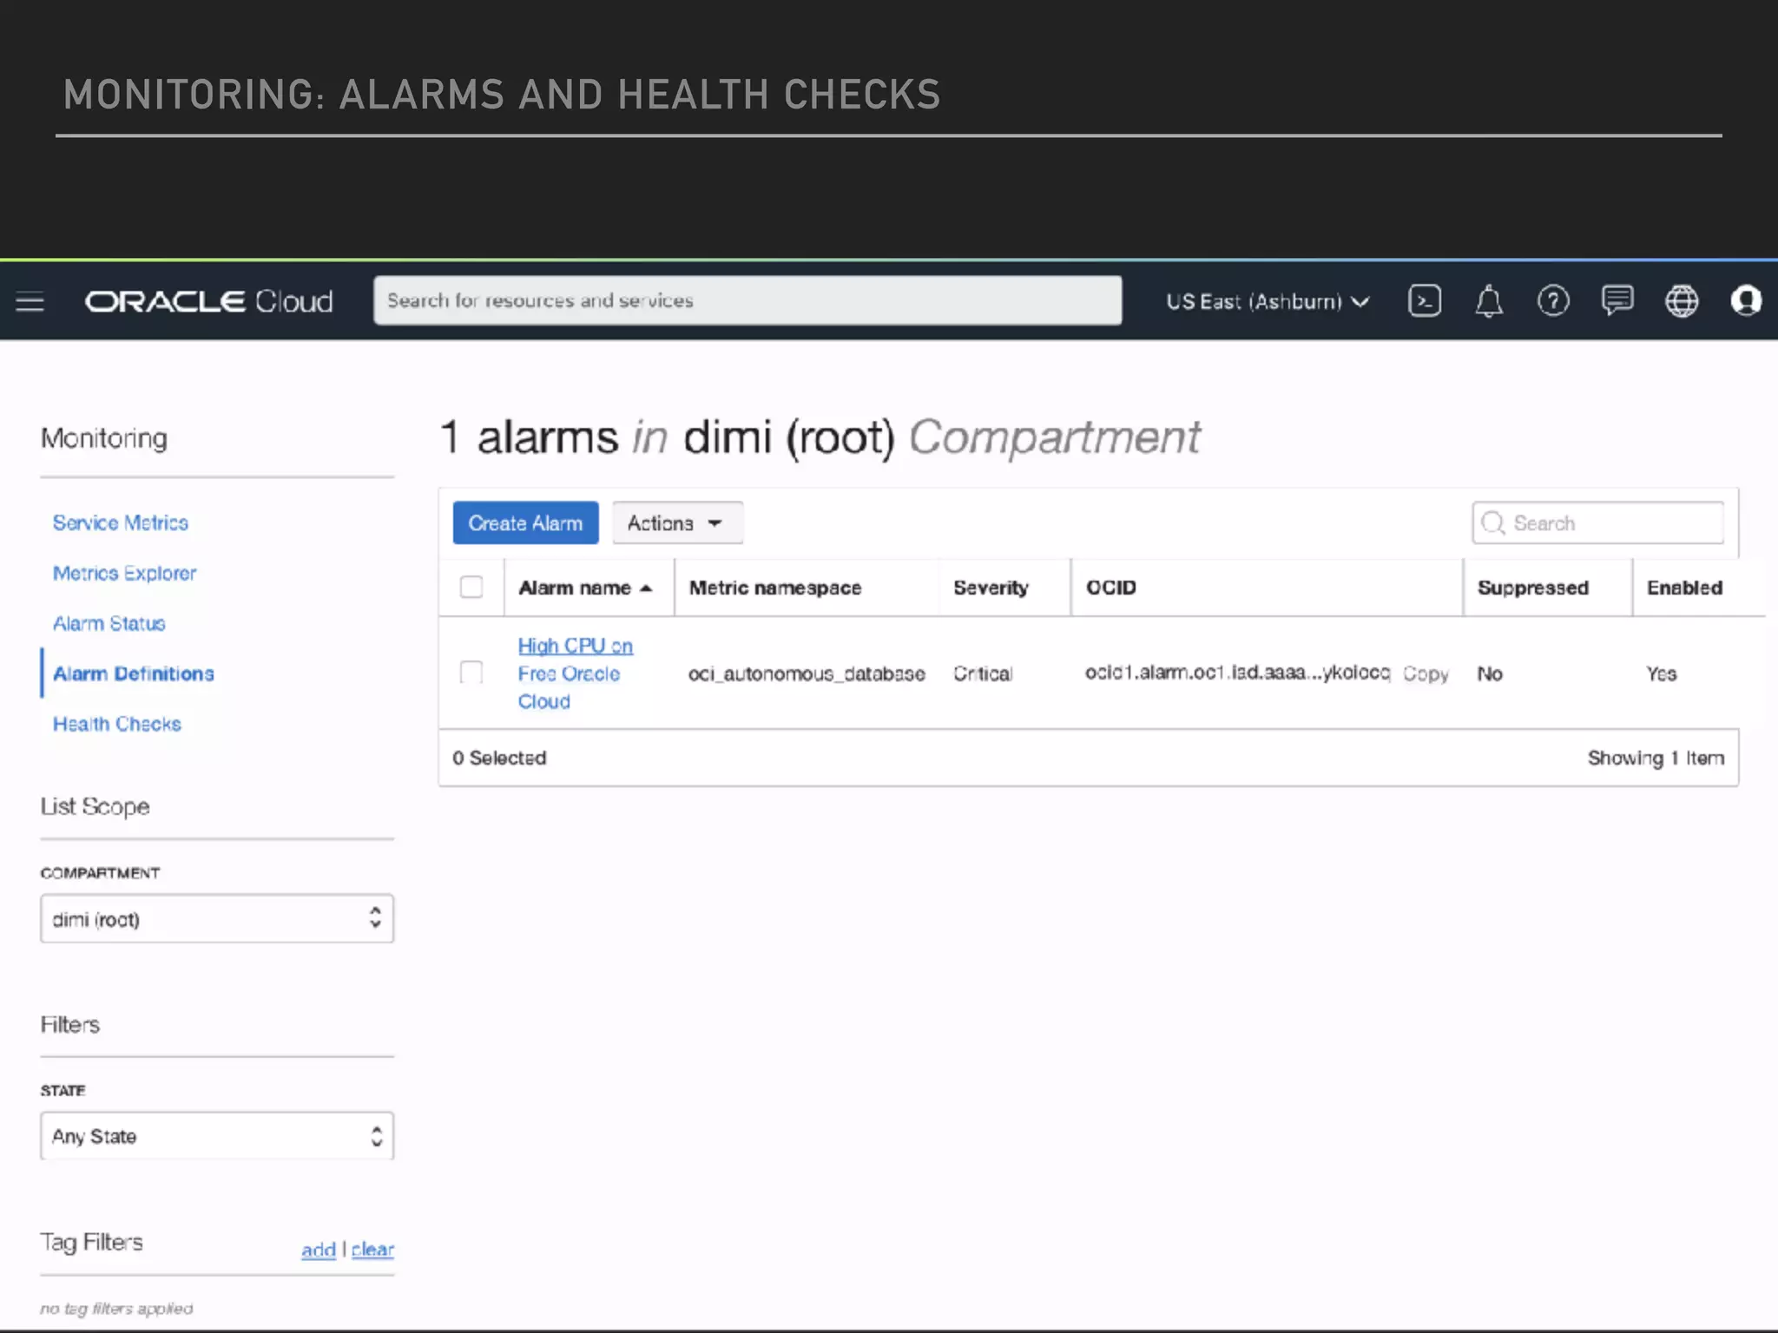Open the language globe icon
This screenshot has width=1778, height=1333.
(x=1682, y=301)
